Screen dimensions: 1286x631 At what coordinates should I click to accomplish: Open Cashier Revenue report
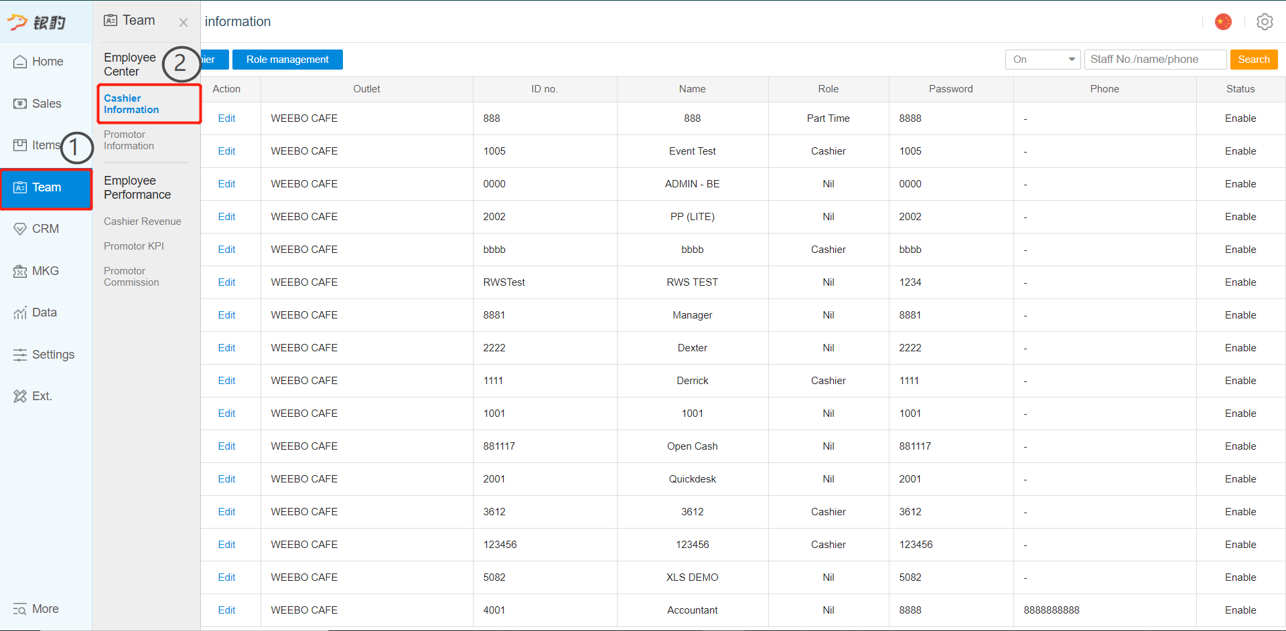point(143,221)
